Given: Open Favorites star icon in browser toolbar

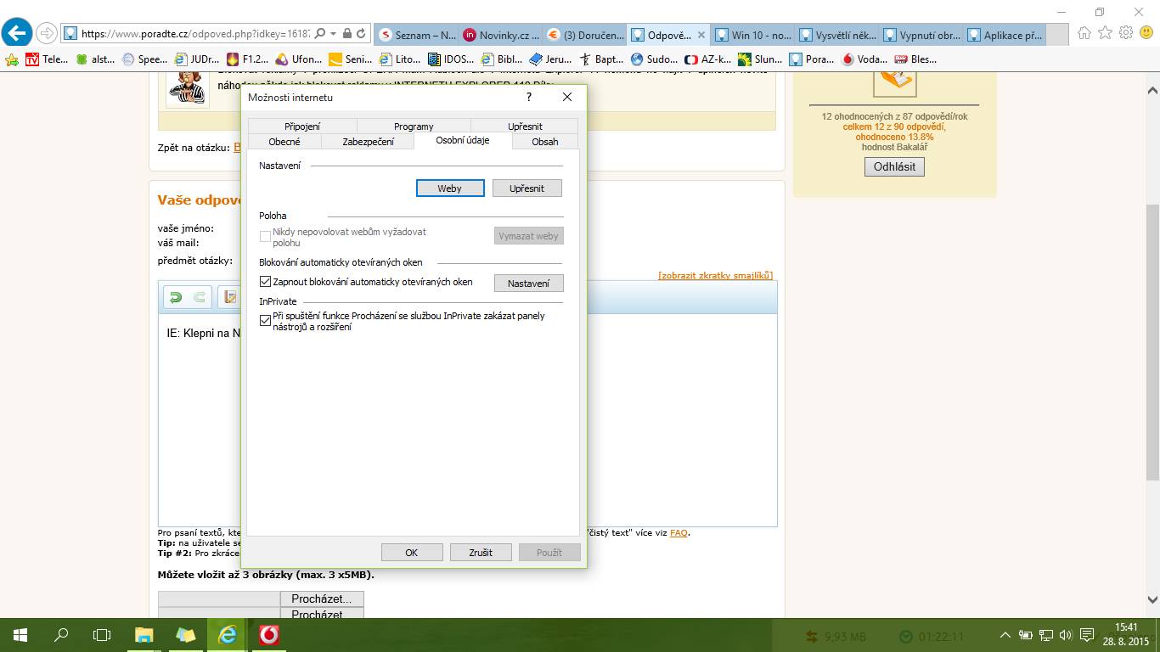Looking at the screenshot, I should pyautogui.click(x=1105, y=33).
